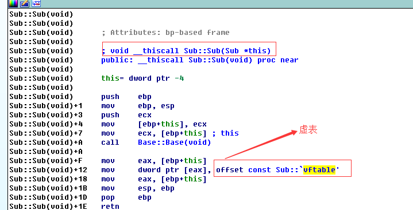This screenshot has height=210, width=413.
Task: Click the 'push' mnemonic before ebp
Action: coord(110,97)
